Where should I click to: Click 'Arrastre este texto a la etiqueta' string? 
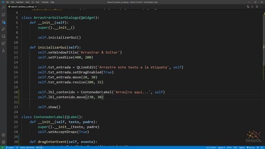[x=133, y=67]
